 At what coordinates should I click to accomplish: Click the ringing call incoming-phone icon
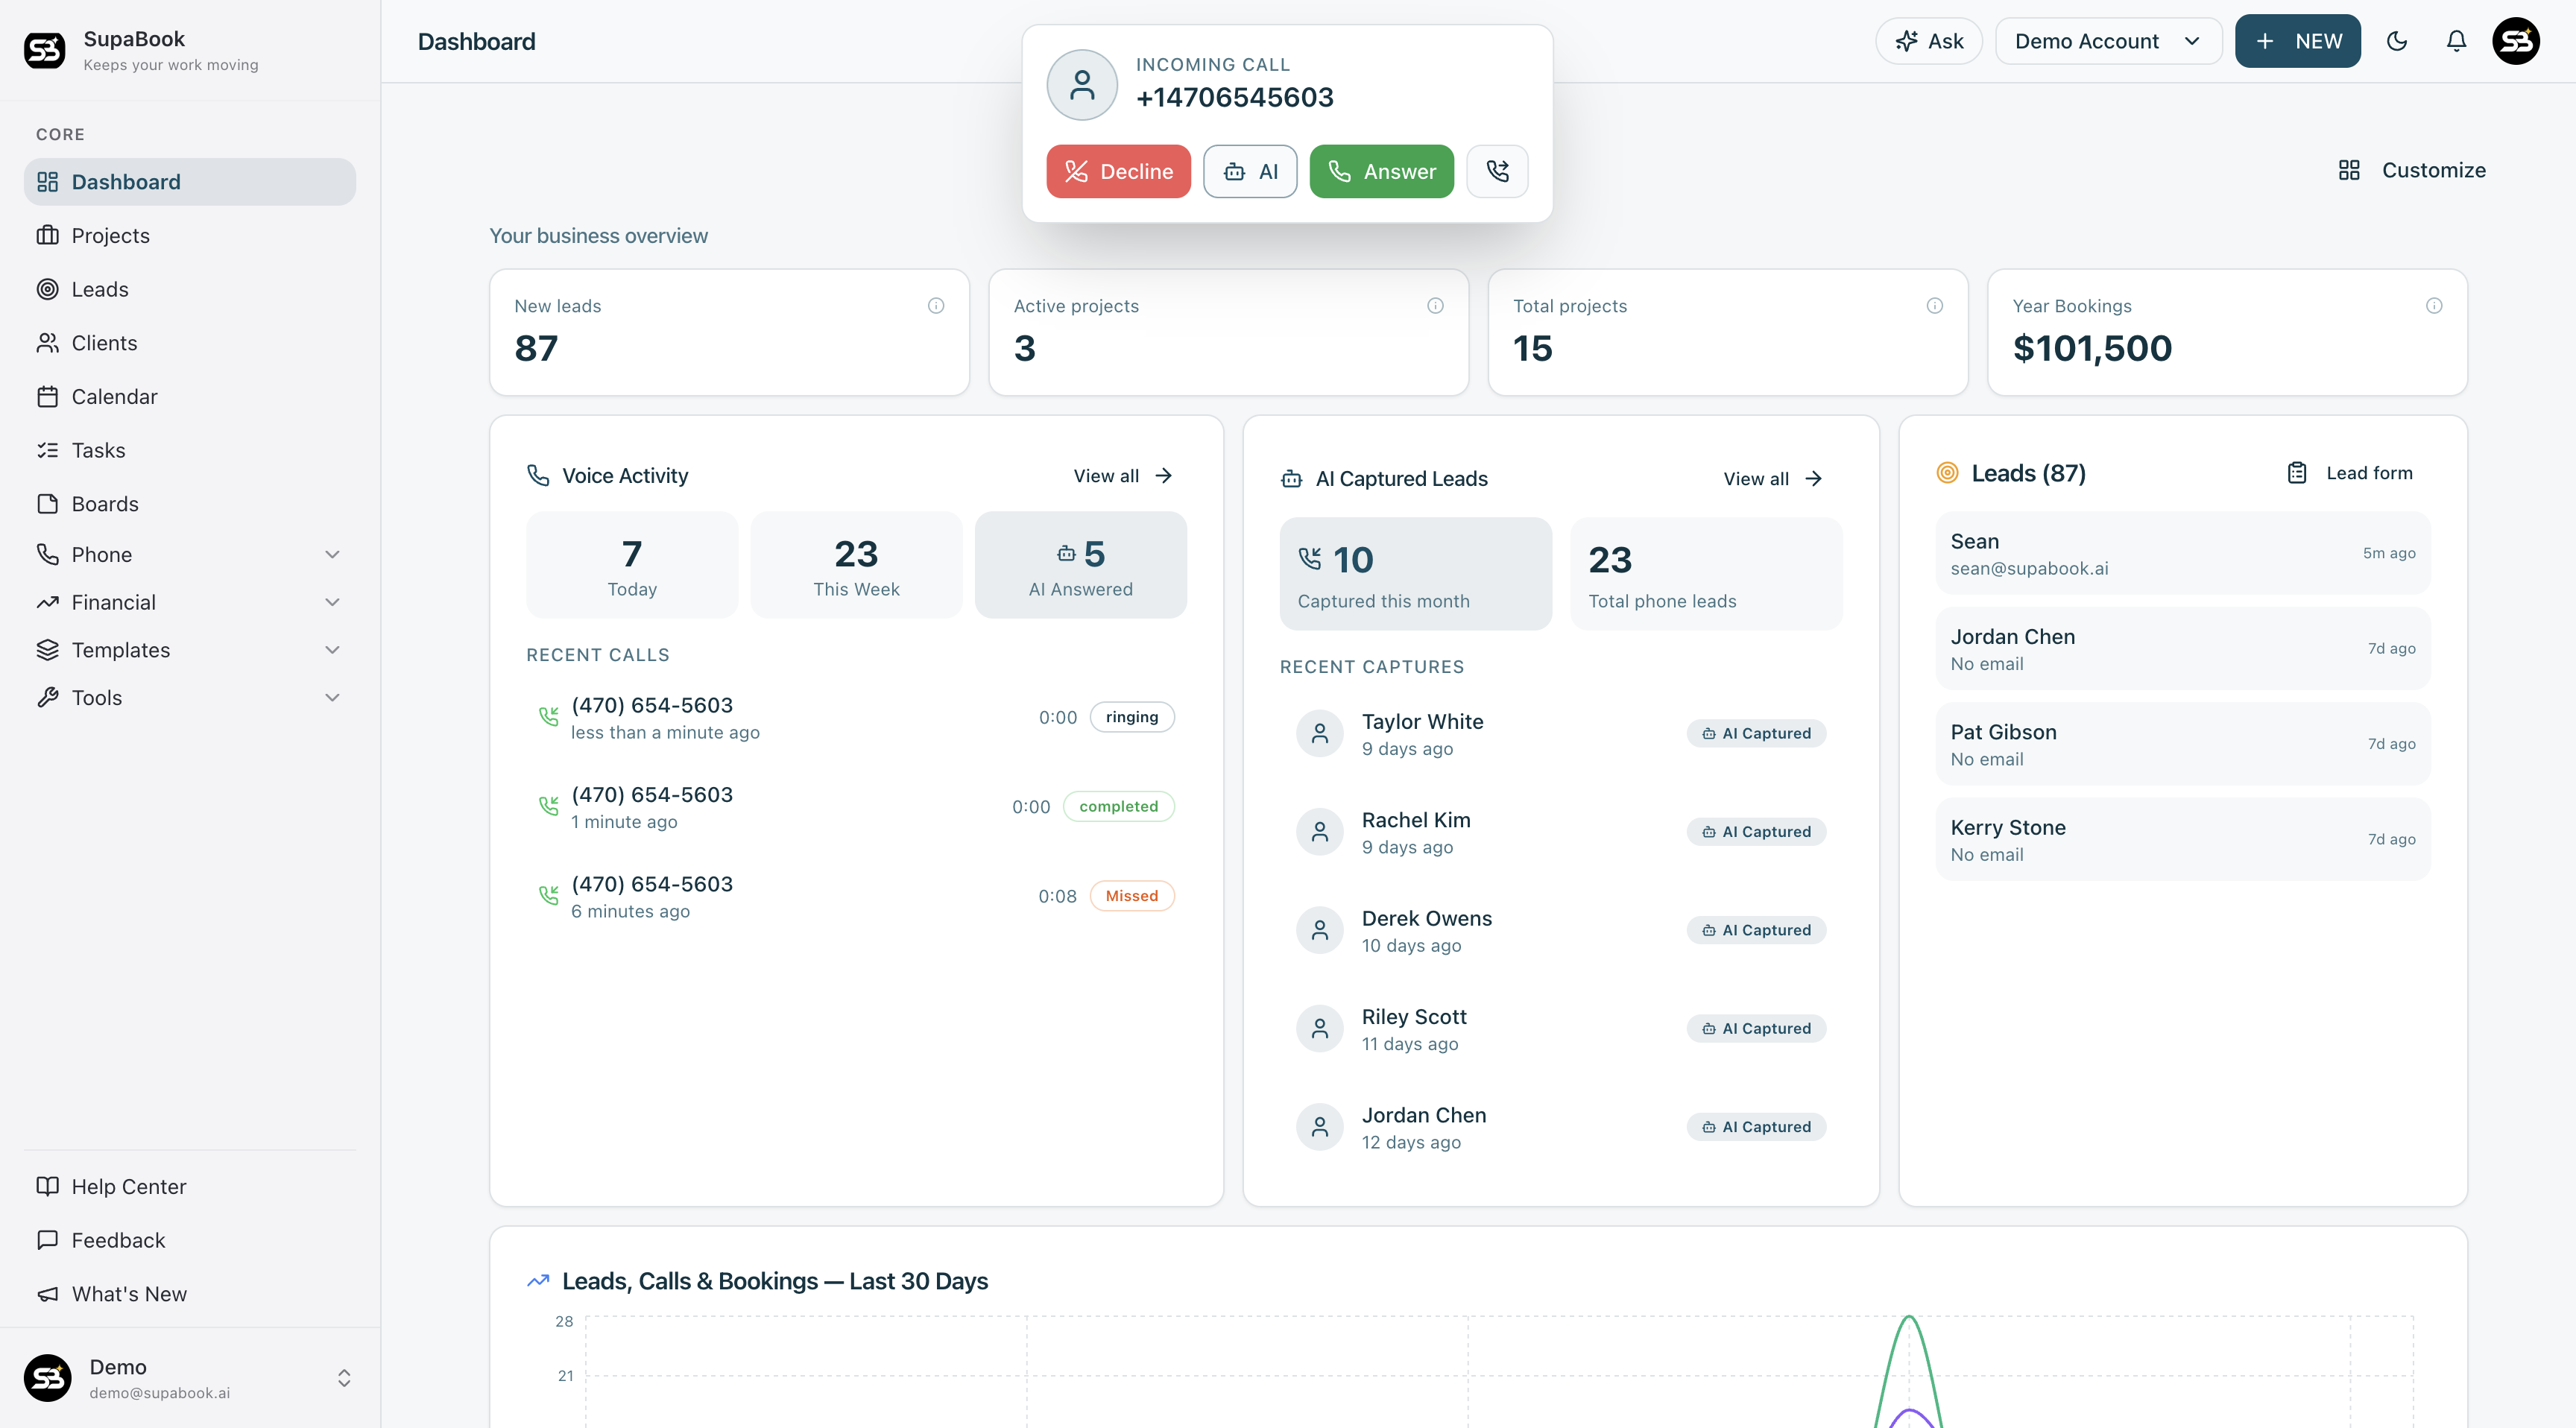point(549,717)
